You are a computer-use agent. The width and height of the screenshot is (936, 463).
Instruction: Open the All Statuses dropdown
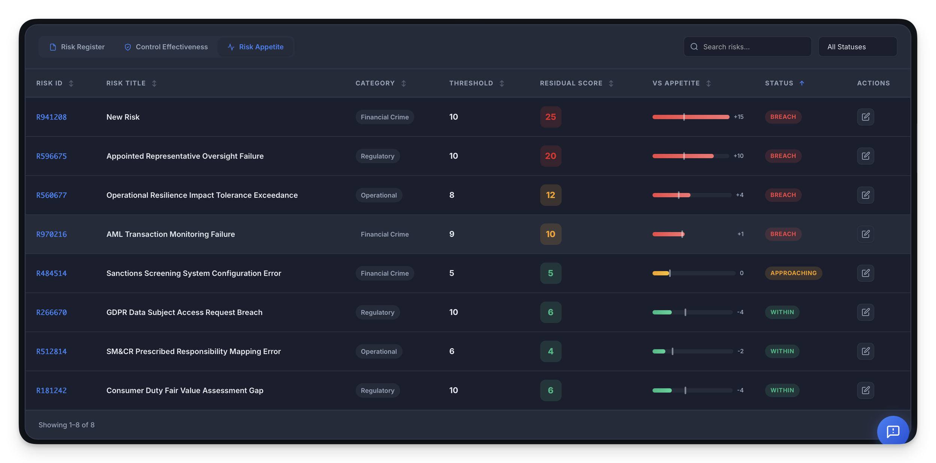point(857,47)
